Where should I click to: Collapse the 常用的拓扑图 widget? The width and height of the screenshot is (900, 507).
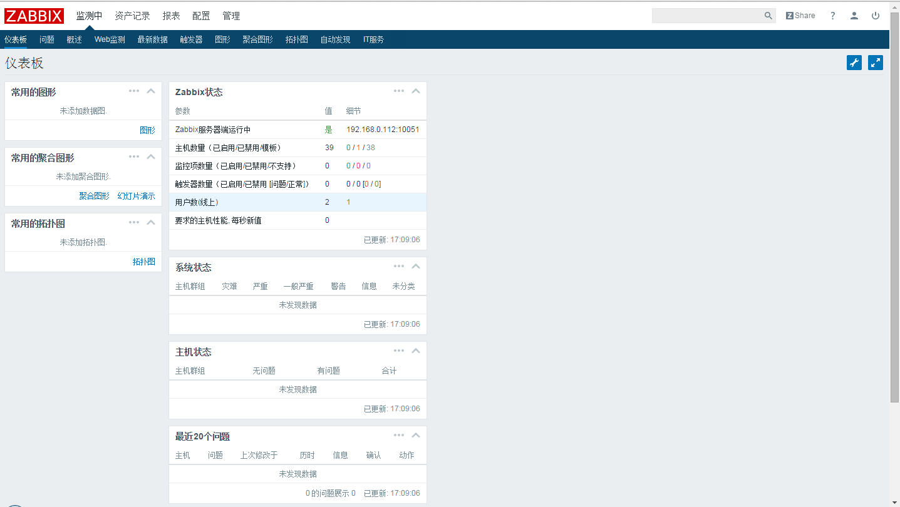pyautogui.click(x=150, y=222)
